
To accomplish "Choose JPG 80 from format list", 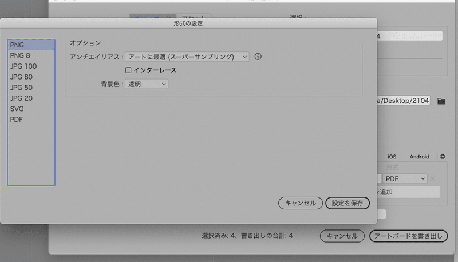I will 31,77.
